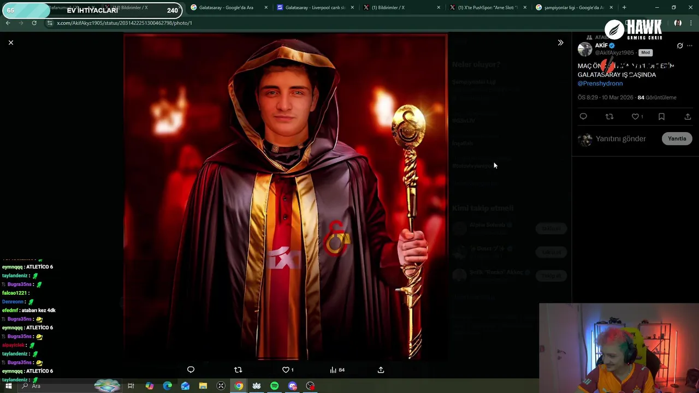Open Microsoft Edge from the taskbar
This screenshot has height=393, width=699.
pos(167,386)
